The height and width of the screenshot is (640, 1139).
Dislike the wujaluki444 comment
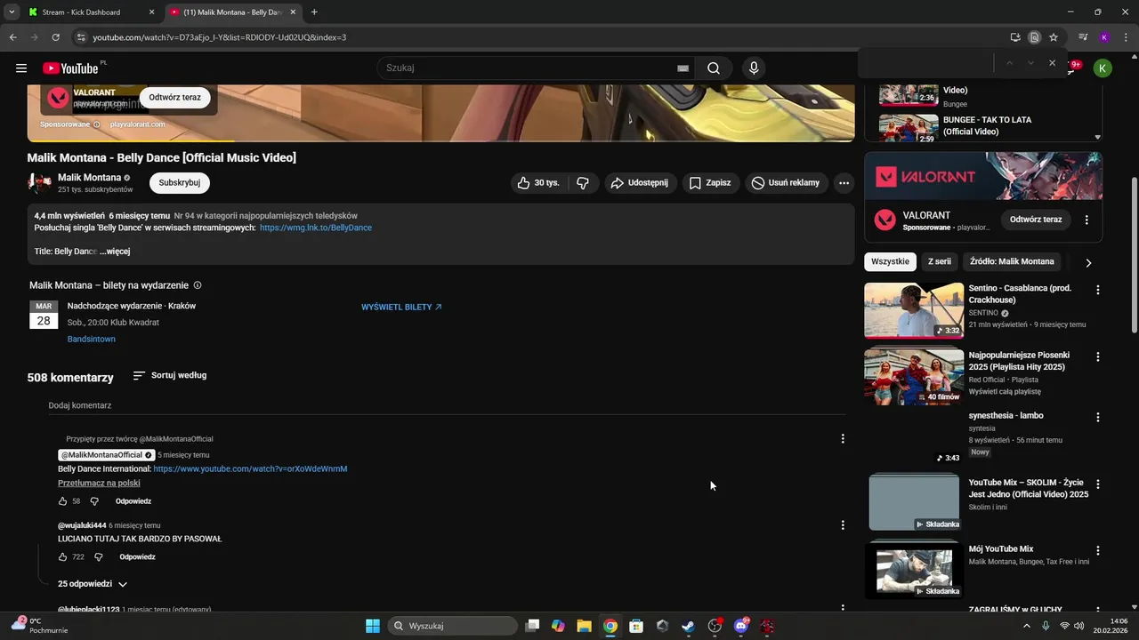tap(99, 557)
